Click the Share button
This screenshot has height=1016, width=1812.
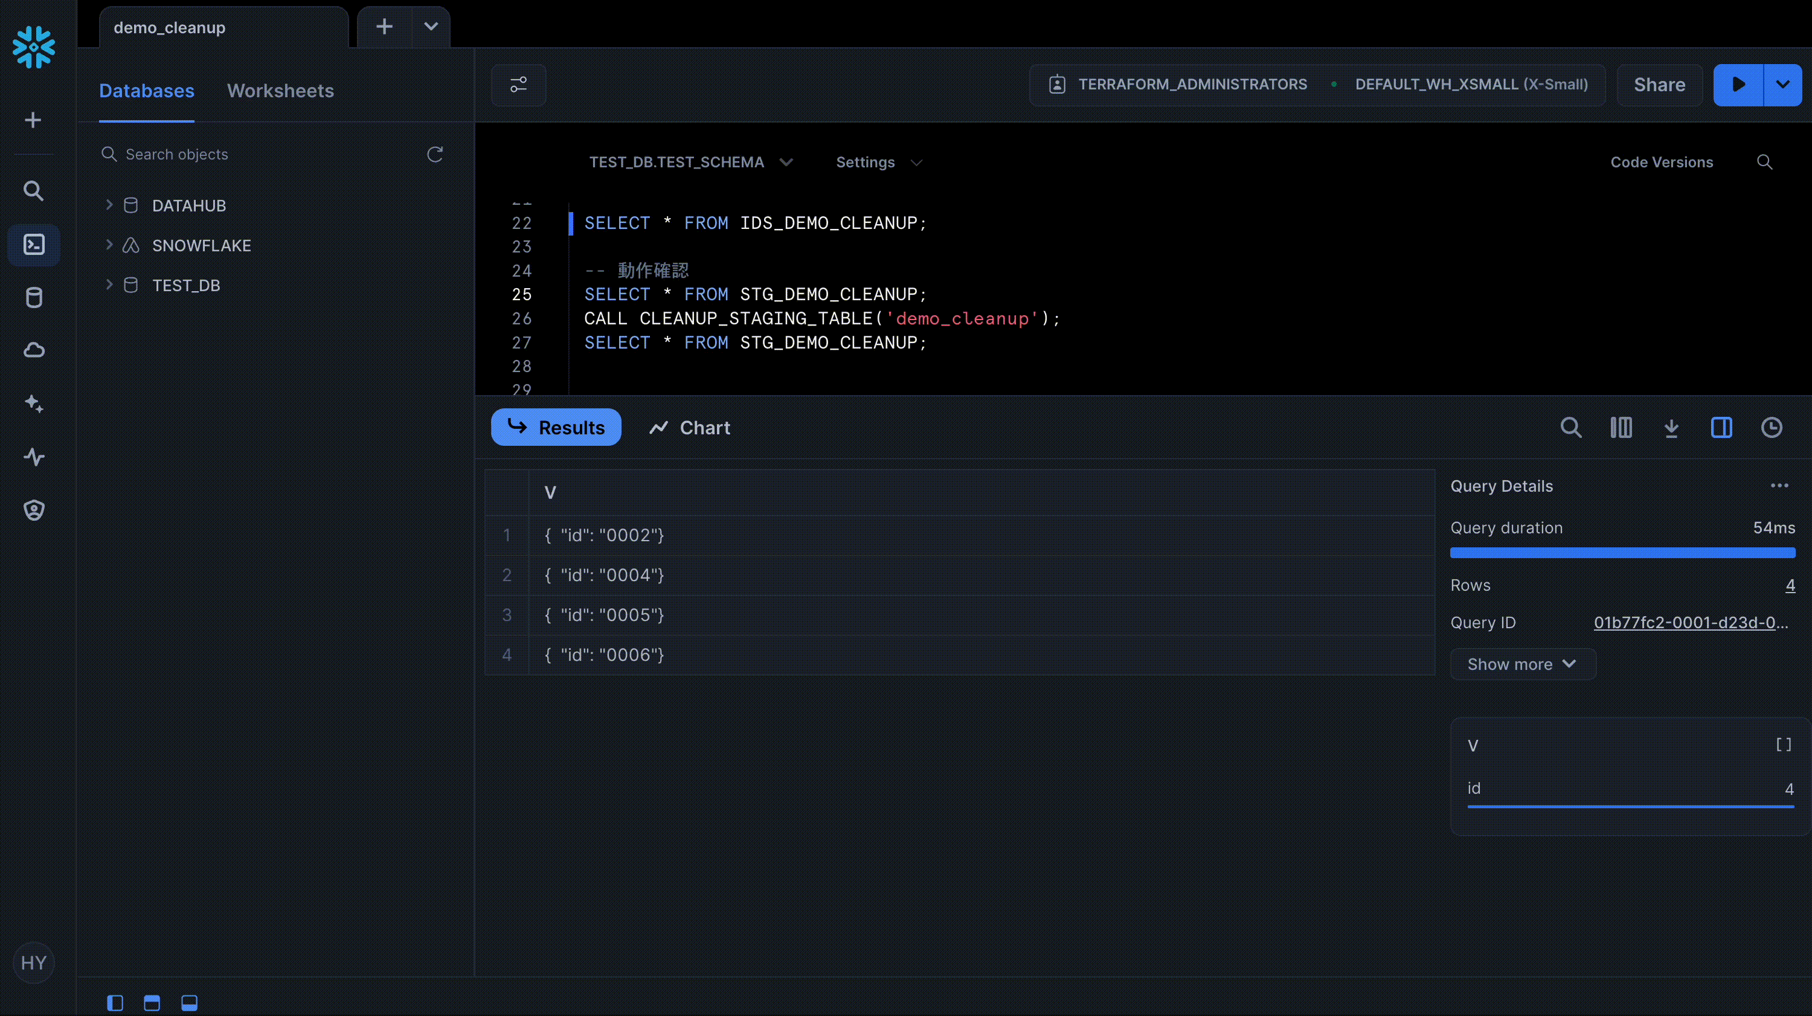tap(1659, 85)
